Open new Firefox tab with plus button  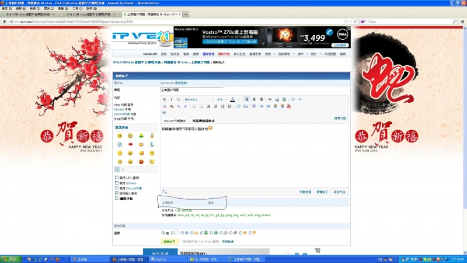pos(186,14)
